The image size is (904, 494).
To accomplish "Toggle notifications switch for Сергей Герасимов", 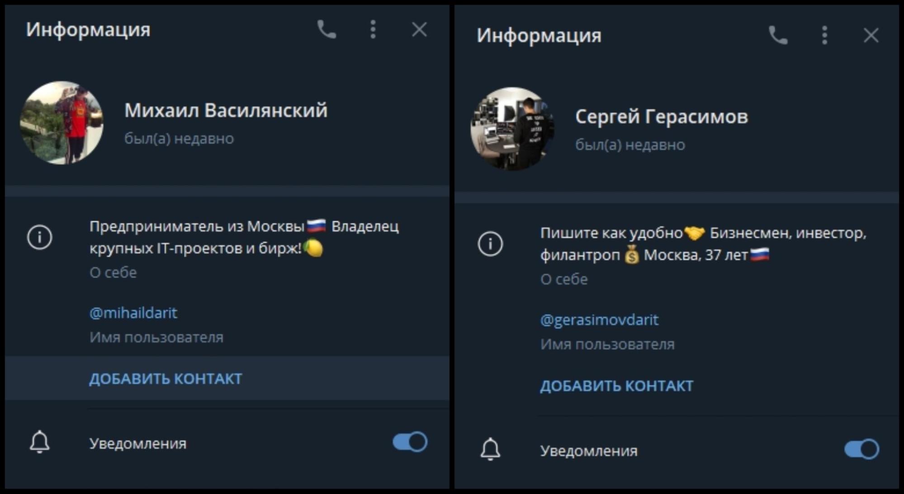I will point(861,449).
